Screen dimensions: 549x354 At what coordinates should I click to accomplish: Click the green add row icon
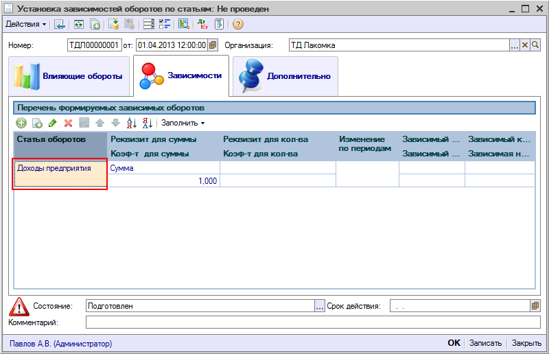pyautogui.click(x=21, y=123)
